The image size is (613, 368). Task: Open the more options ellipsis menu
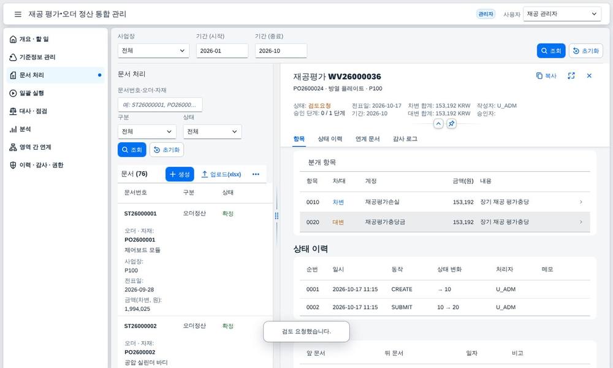(x=256, y=174)
